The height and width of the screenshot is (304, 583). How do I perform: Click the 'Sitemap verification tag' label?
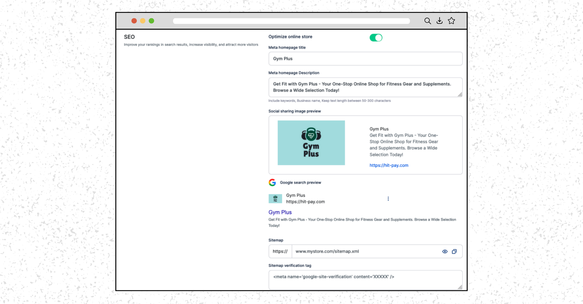point(290,266)
